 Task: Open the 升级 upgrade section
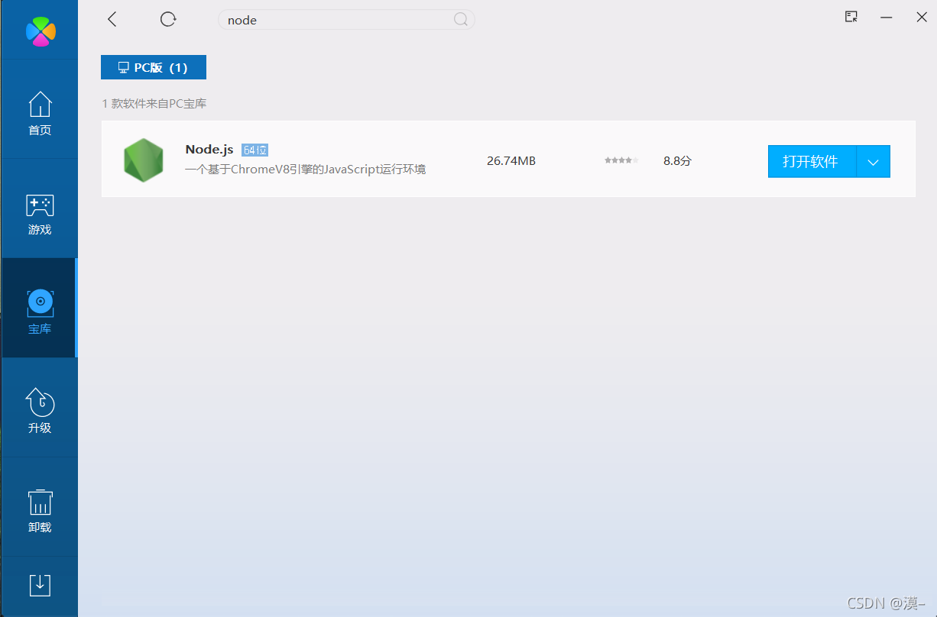(40, 411)
